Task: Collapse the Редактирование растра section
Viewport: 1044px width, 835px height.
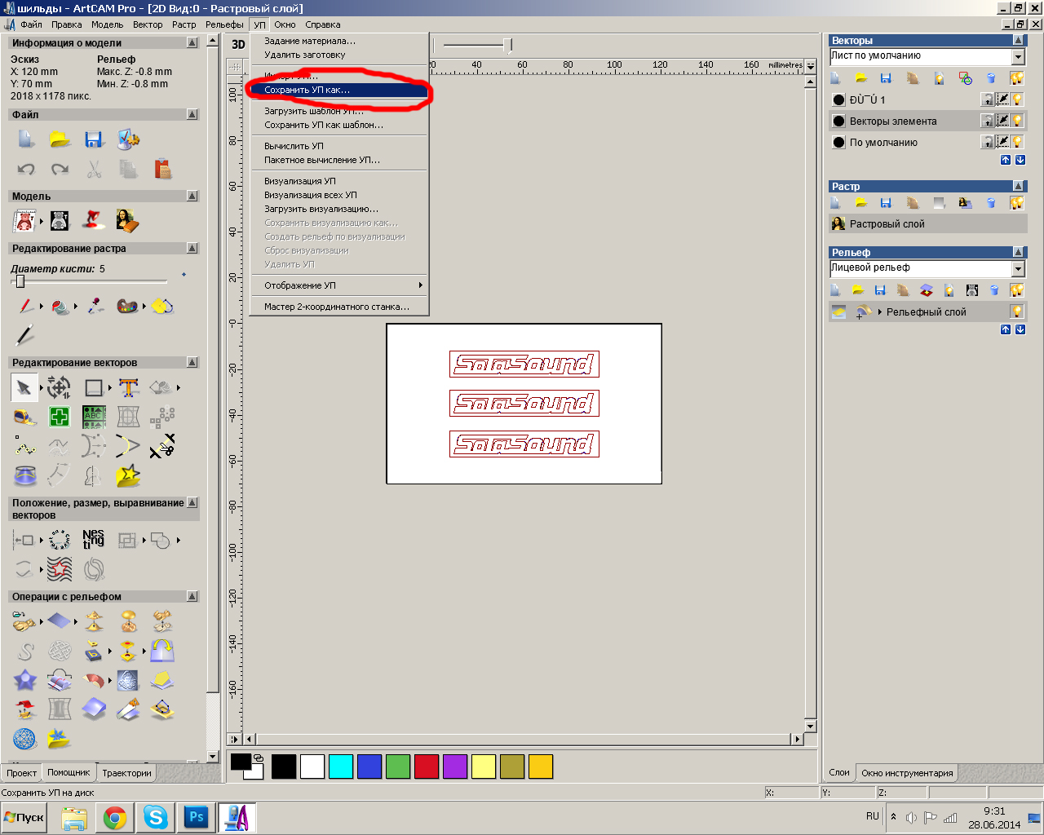Action: point(192,248)
